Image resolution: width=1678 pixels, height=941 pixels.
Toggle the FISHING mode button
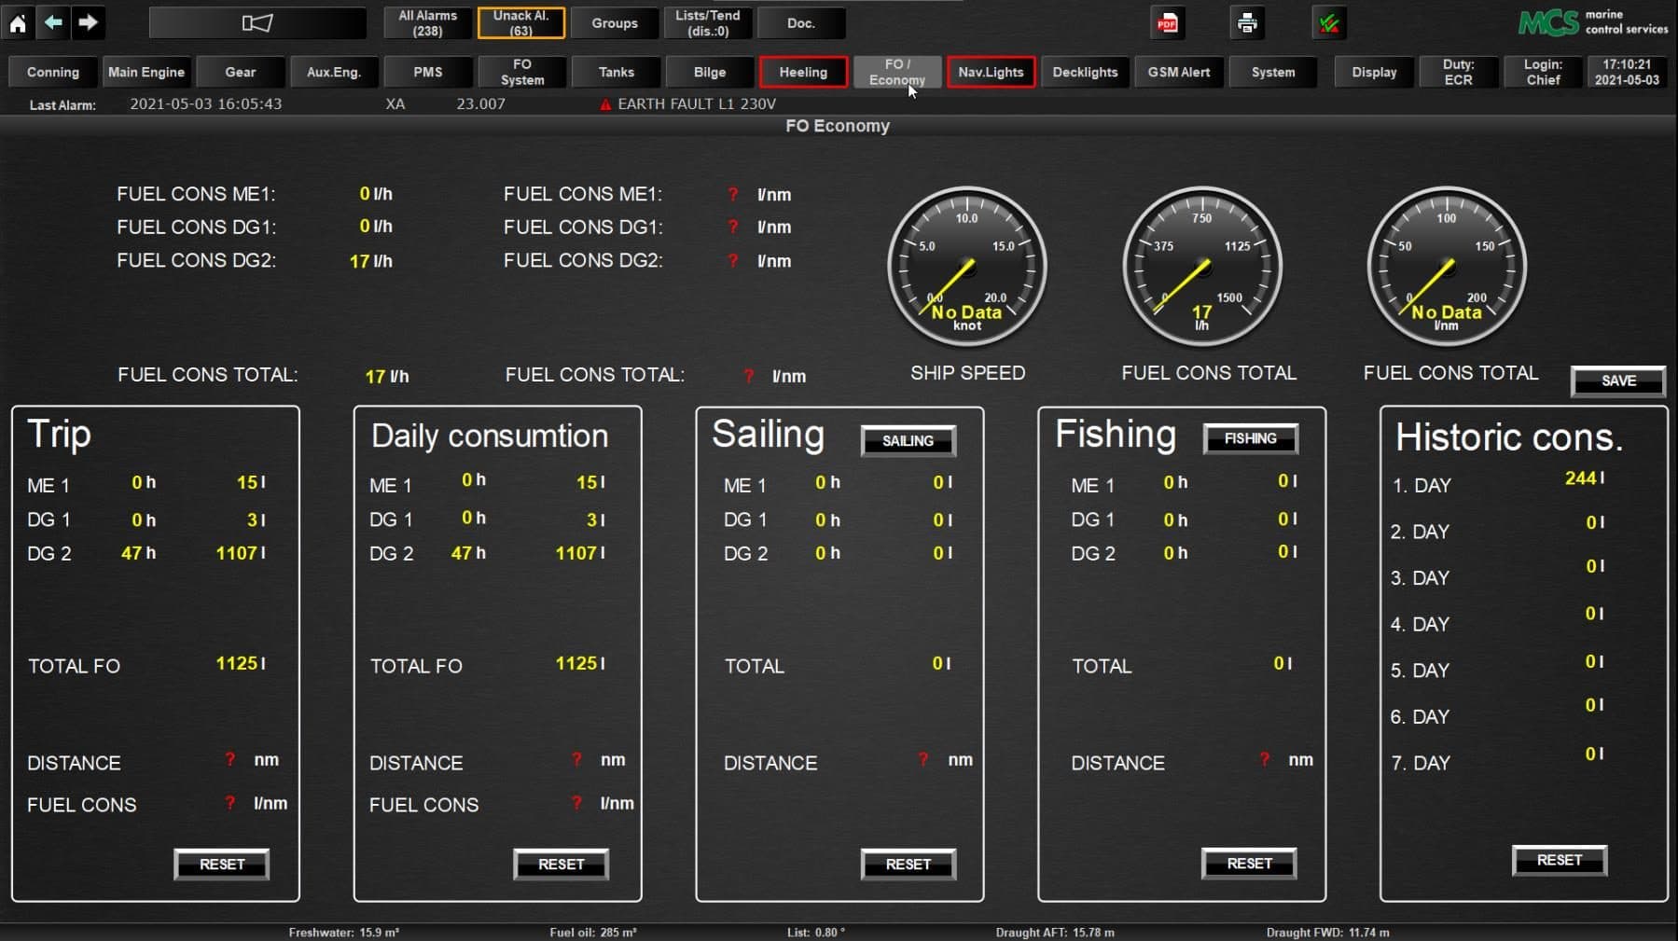coord(1250,438)
